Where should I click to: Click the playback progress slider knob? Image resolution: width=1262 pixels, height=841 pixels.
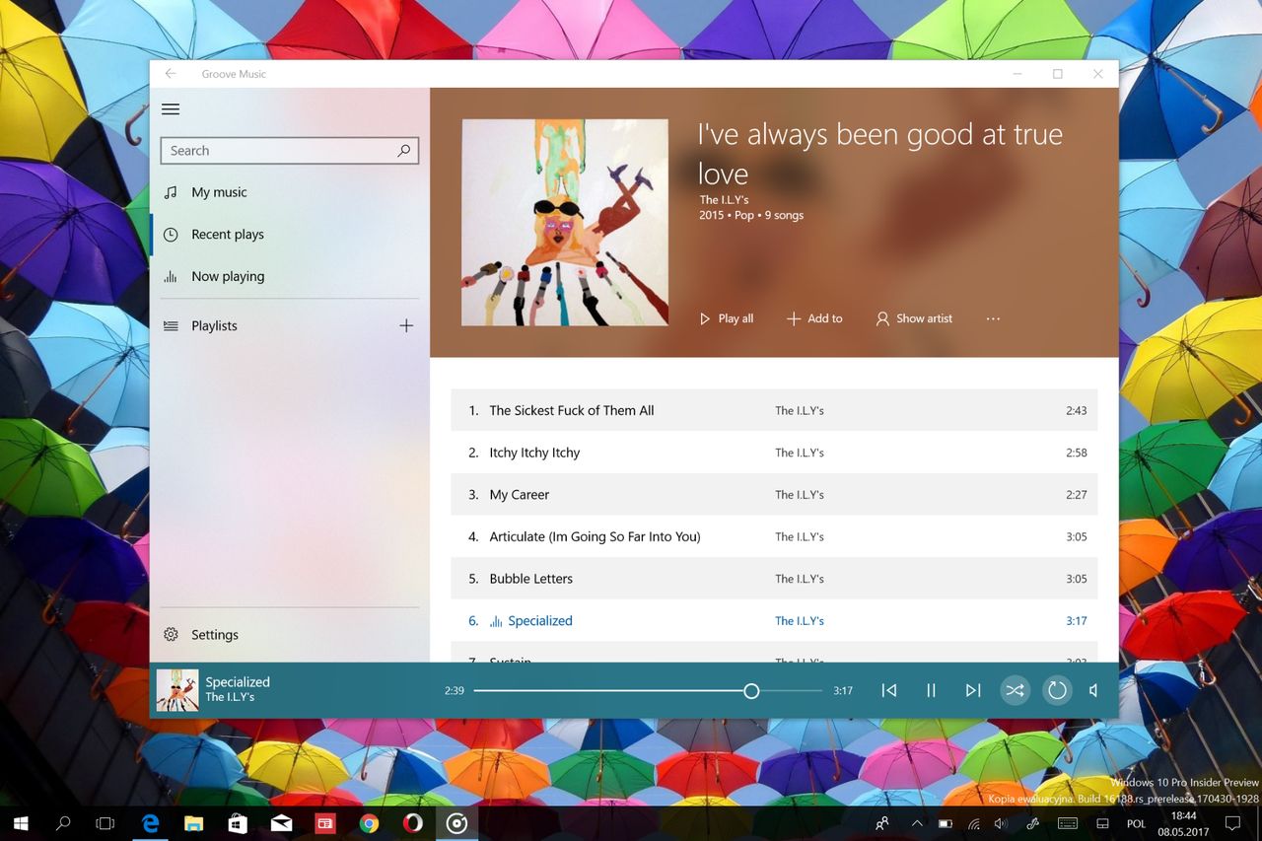751,691
